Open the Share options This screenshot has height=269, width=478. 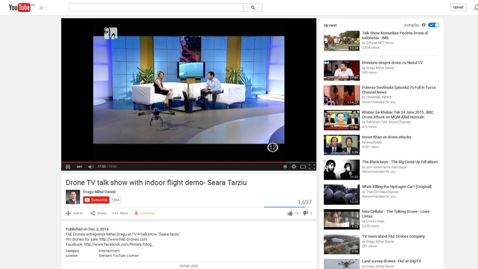coord(98,213)
